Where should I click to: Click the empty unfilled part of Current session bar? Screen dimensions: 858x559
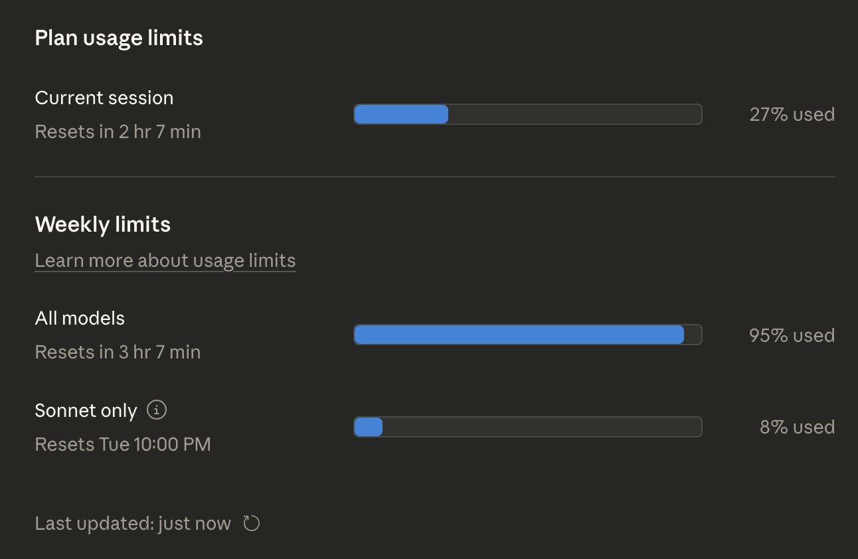(x=574, y=114)
